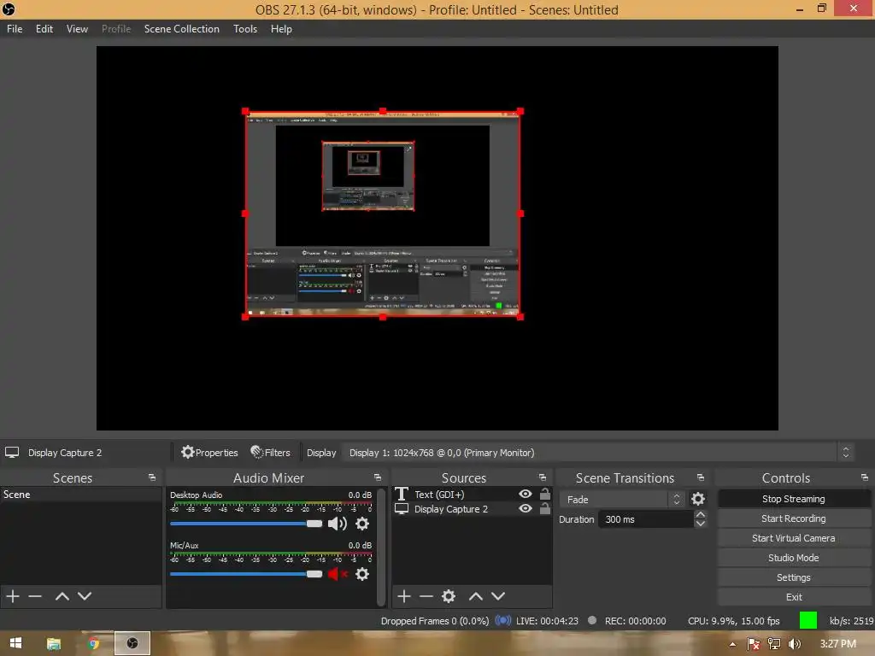875x656 pixels.
Task: Open the Display selection dropdown
Action: click(x=598, y=453)
